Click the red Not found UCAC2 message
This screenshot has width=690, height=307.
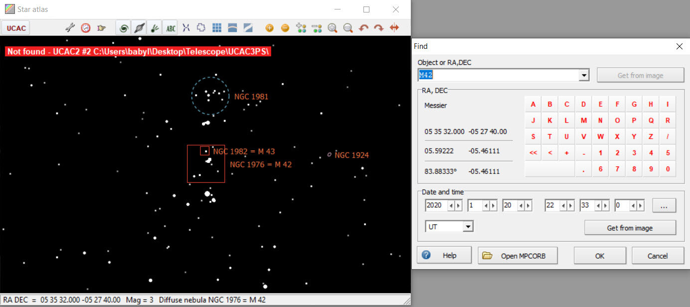coord(138,51)
